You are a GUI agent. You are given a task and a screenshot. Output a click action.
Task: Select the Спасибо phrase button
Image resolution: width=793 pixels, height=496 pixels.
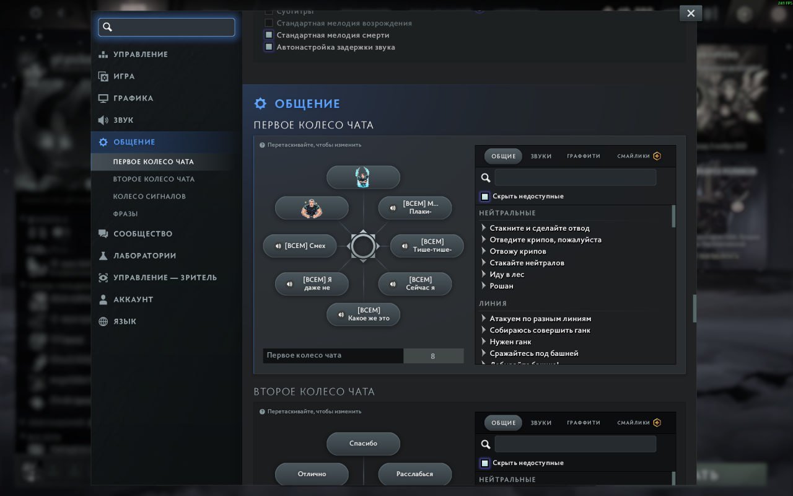(x=363, y=444)
